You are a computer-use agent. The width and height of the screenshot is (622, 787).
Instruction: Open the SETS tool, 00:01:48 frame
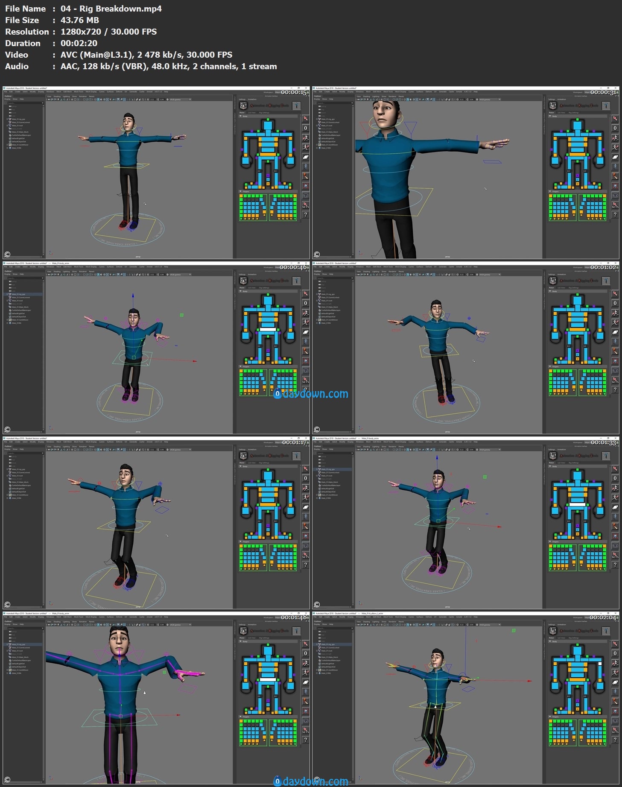pyautogui.click(x=306, y=730)
